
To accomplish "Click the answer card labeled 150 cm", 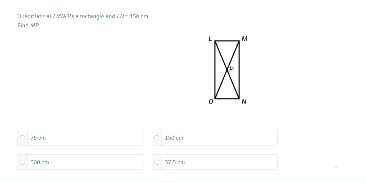I will [x=215, y=137].
